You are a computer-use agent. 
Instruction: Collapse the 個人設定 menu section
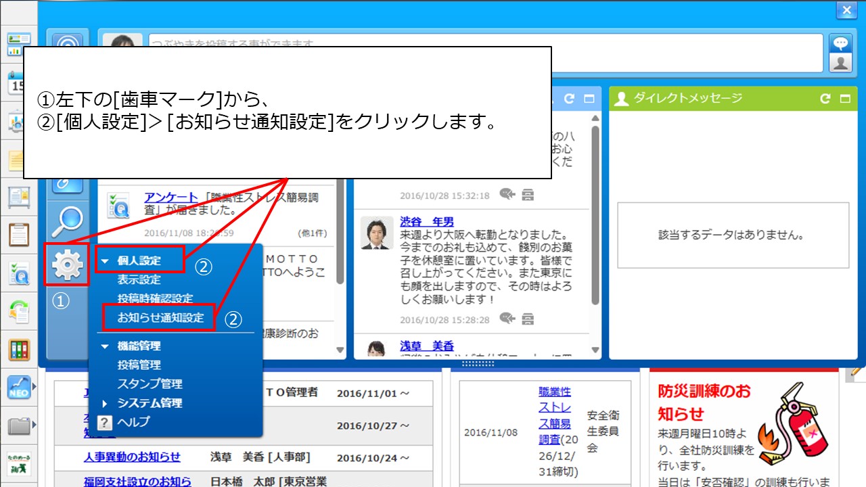(x=105, y=260)
